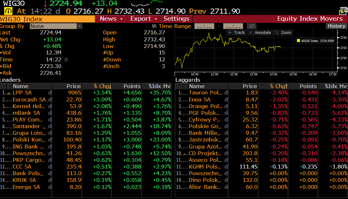Click the time range start field
This screenshot has height=199, width=348.
click(x=204, y=26)
